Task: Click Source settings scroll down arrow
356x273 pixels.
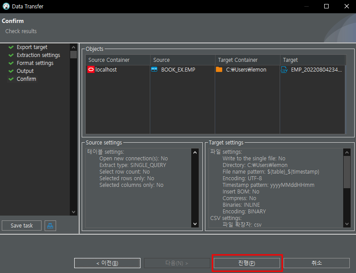Action: click(195, 224)
